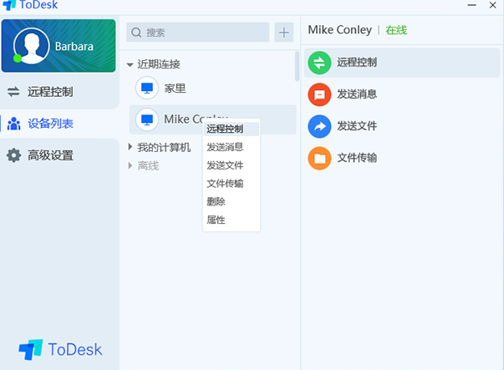Switch to 设备列表 sidebar tab
Viewport: 504px width, 370px height.
click(x=59, y=124)
